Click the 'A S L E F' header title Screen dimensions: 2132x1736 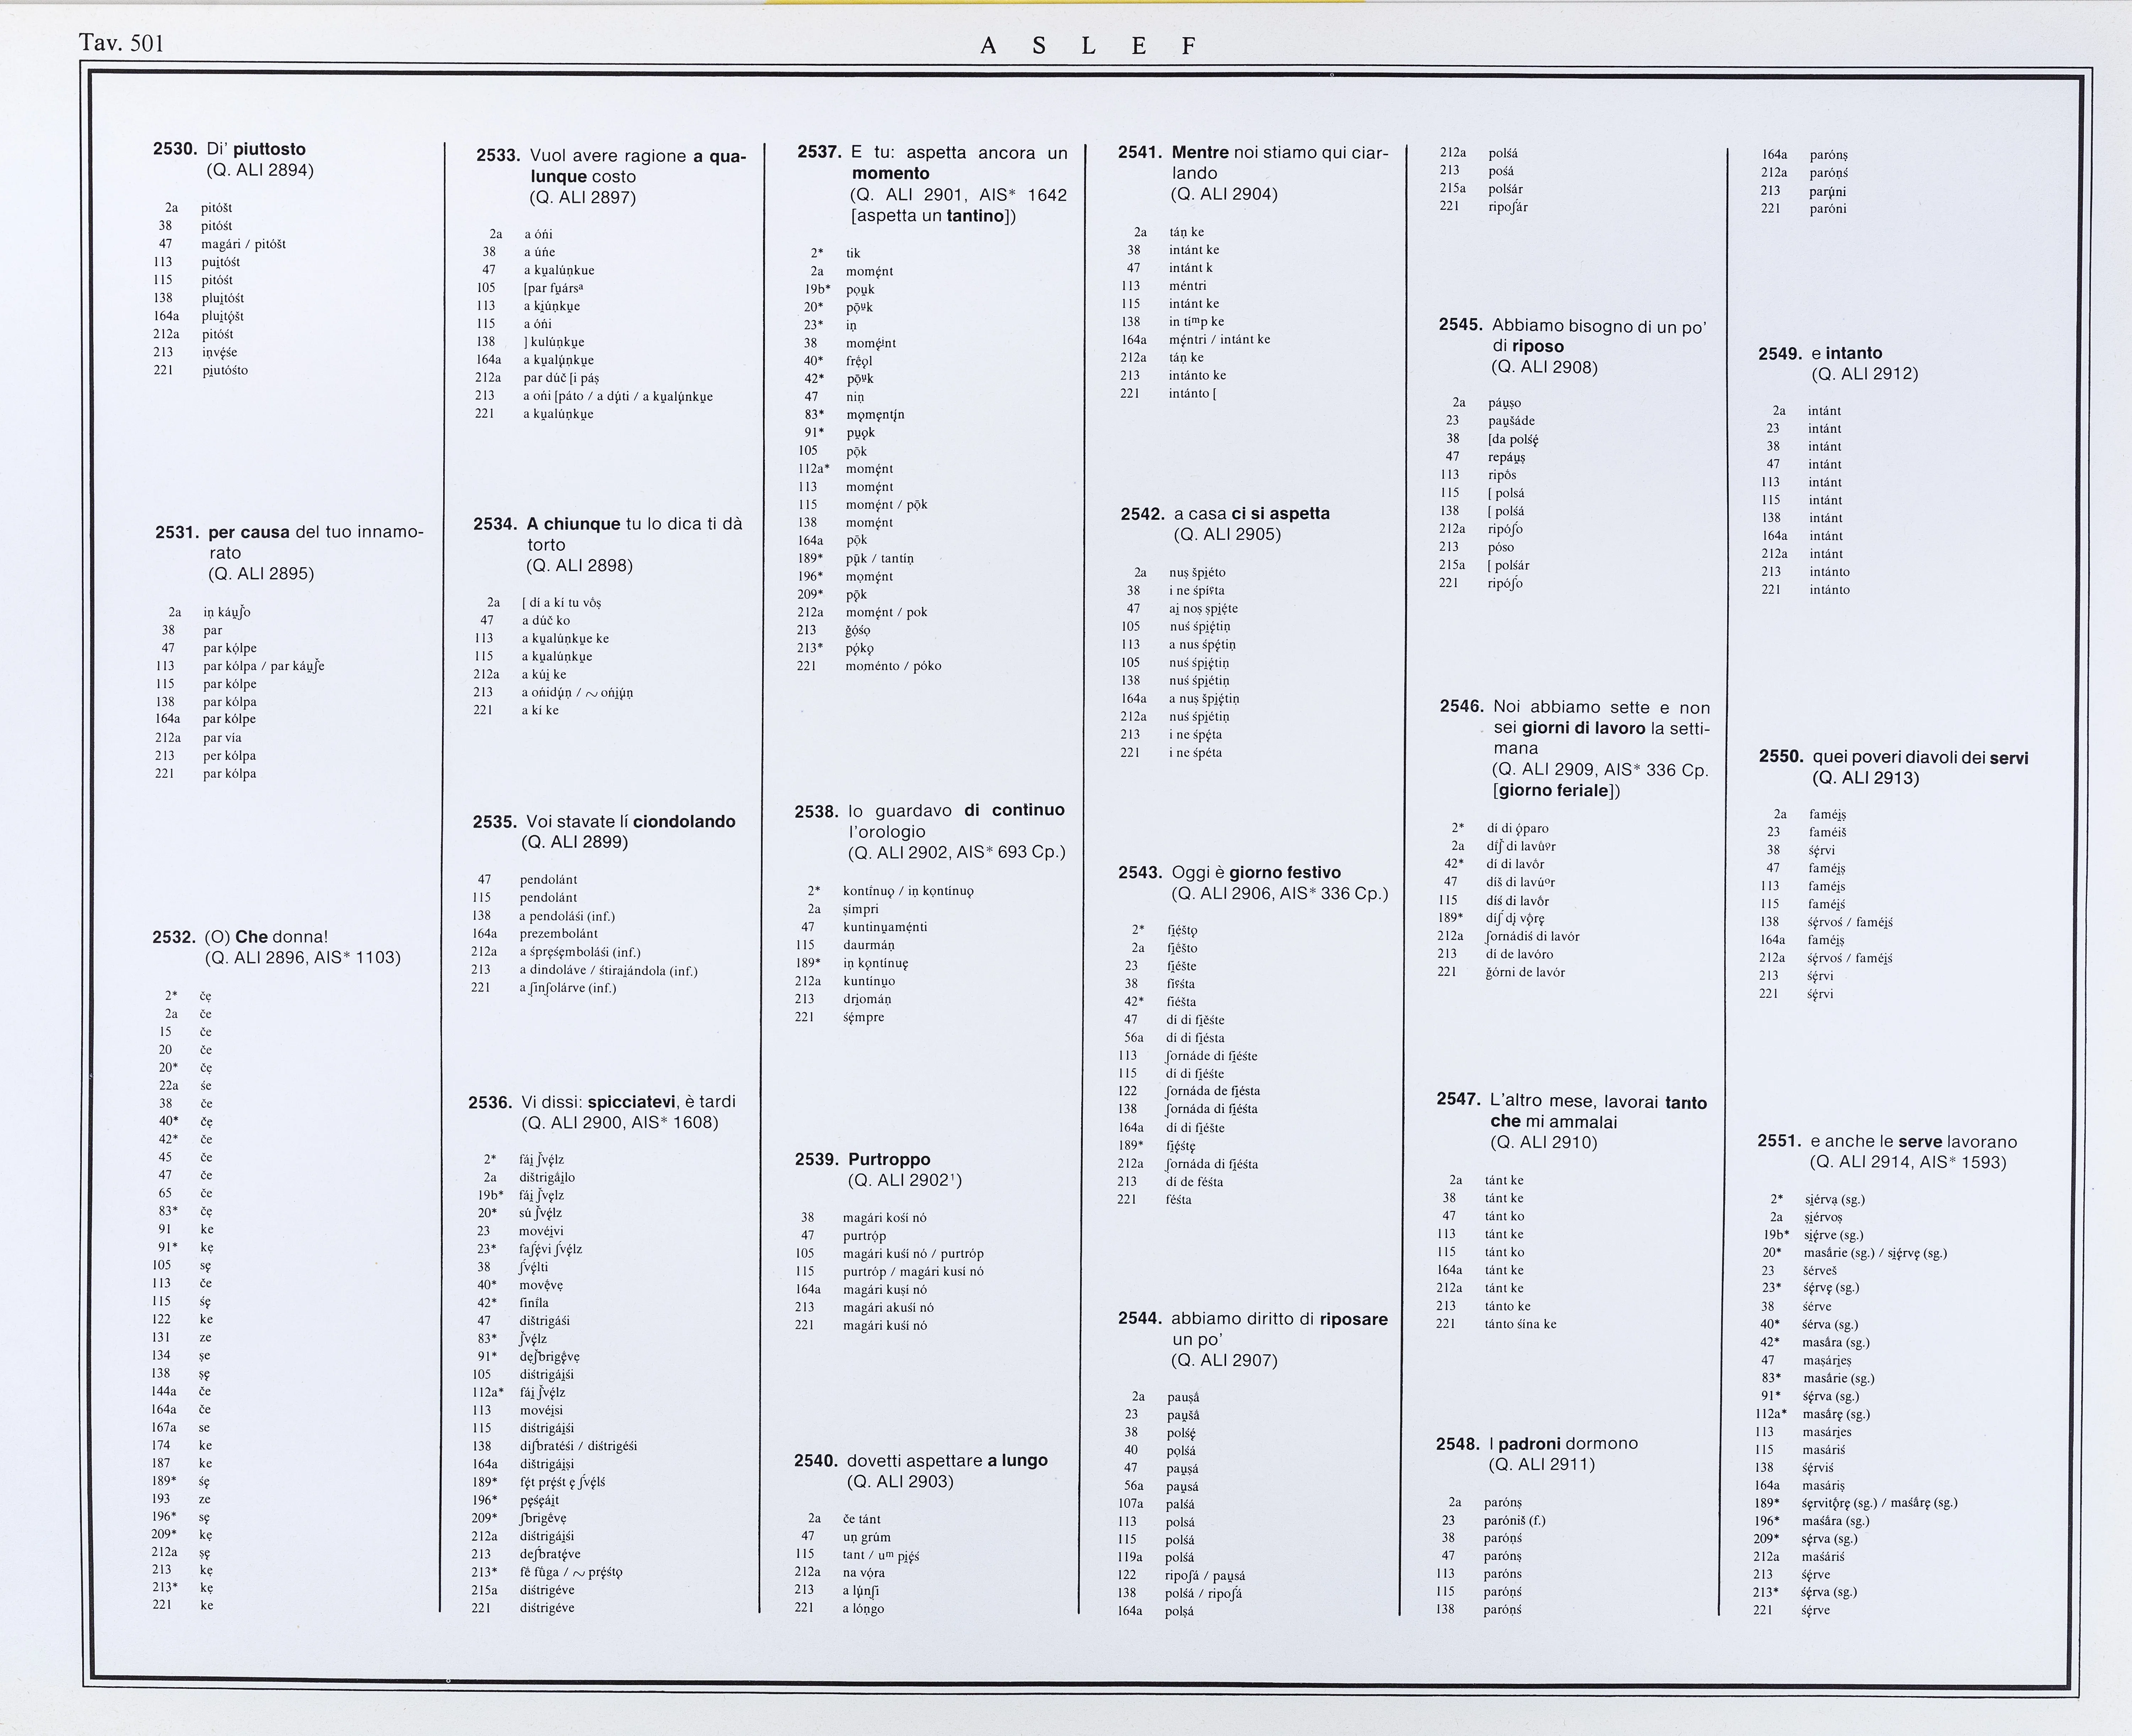pyautogui.click(x=1088, y=46)
